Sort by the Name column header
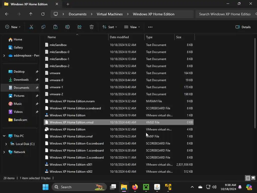257x193 pixels. point(76,37)
